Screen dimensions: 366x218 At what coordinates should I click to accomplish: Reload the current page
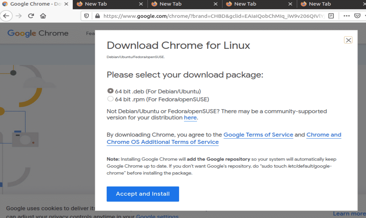(x=31, y=16)
